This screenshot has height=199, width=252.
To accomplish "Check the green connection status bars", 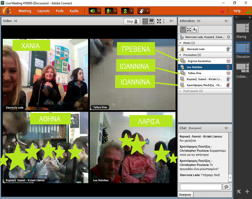I will pos(248,11).
